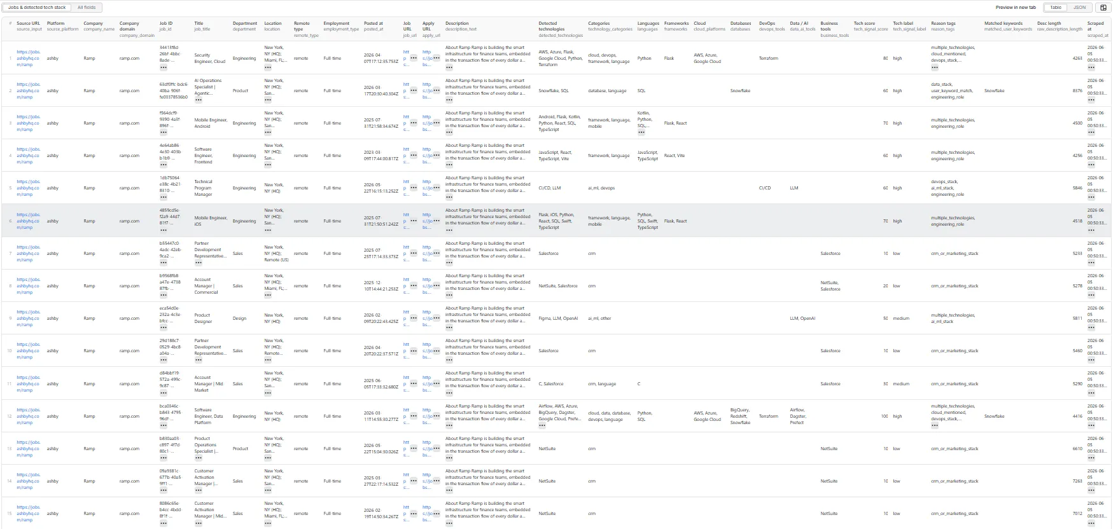Expand Apply URL cell in row 1
This screenshot has width=1113, height=529.
coord(436,58)
